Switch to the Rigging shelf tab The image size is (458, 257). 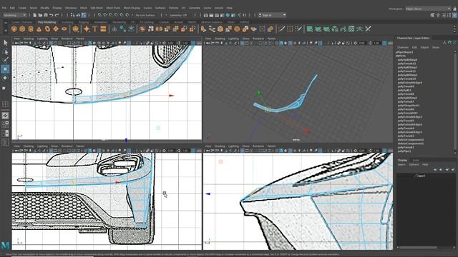(84, 22)
